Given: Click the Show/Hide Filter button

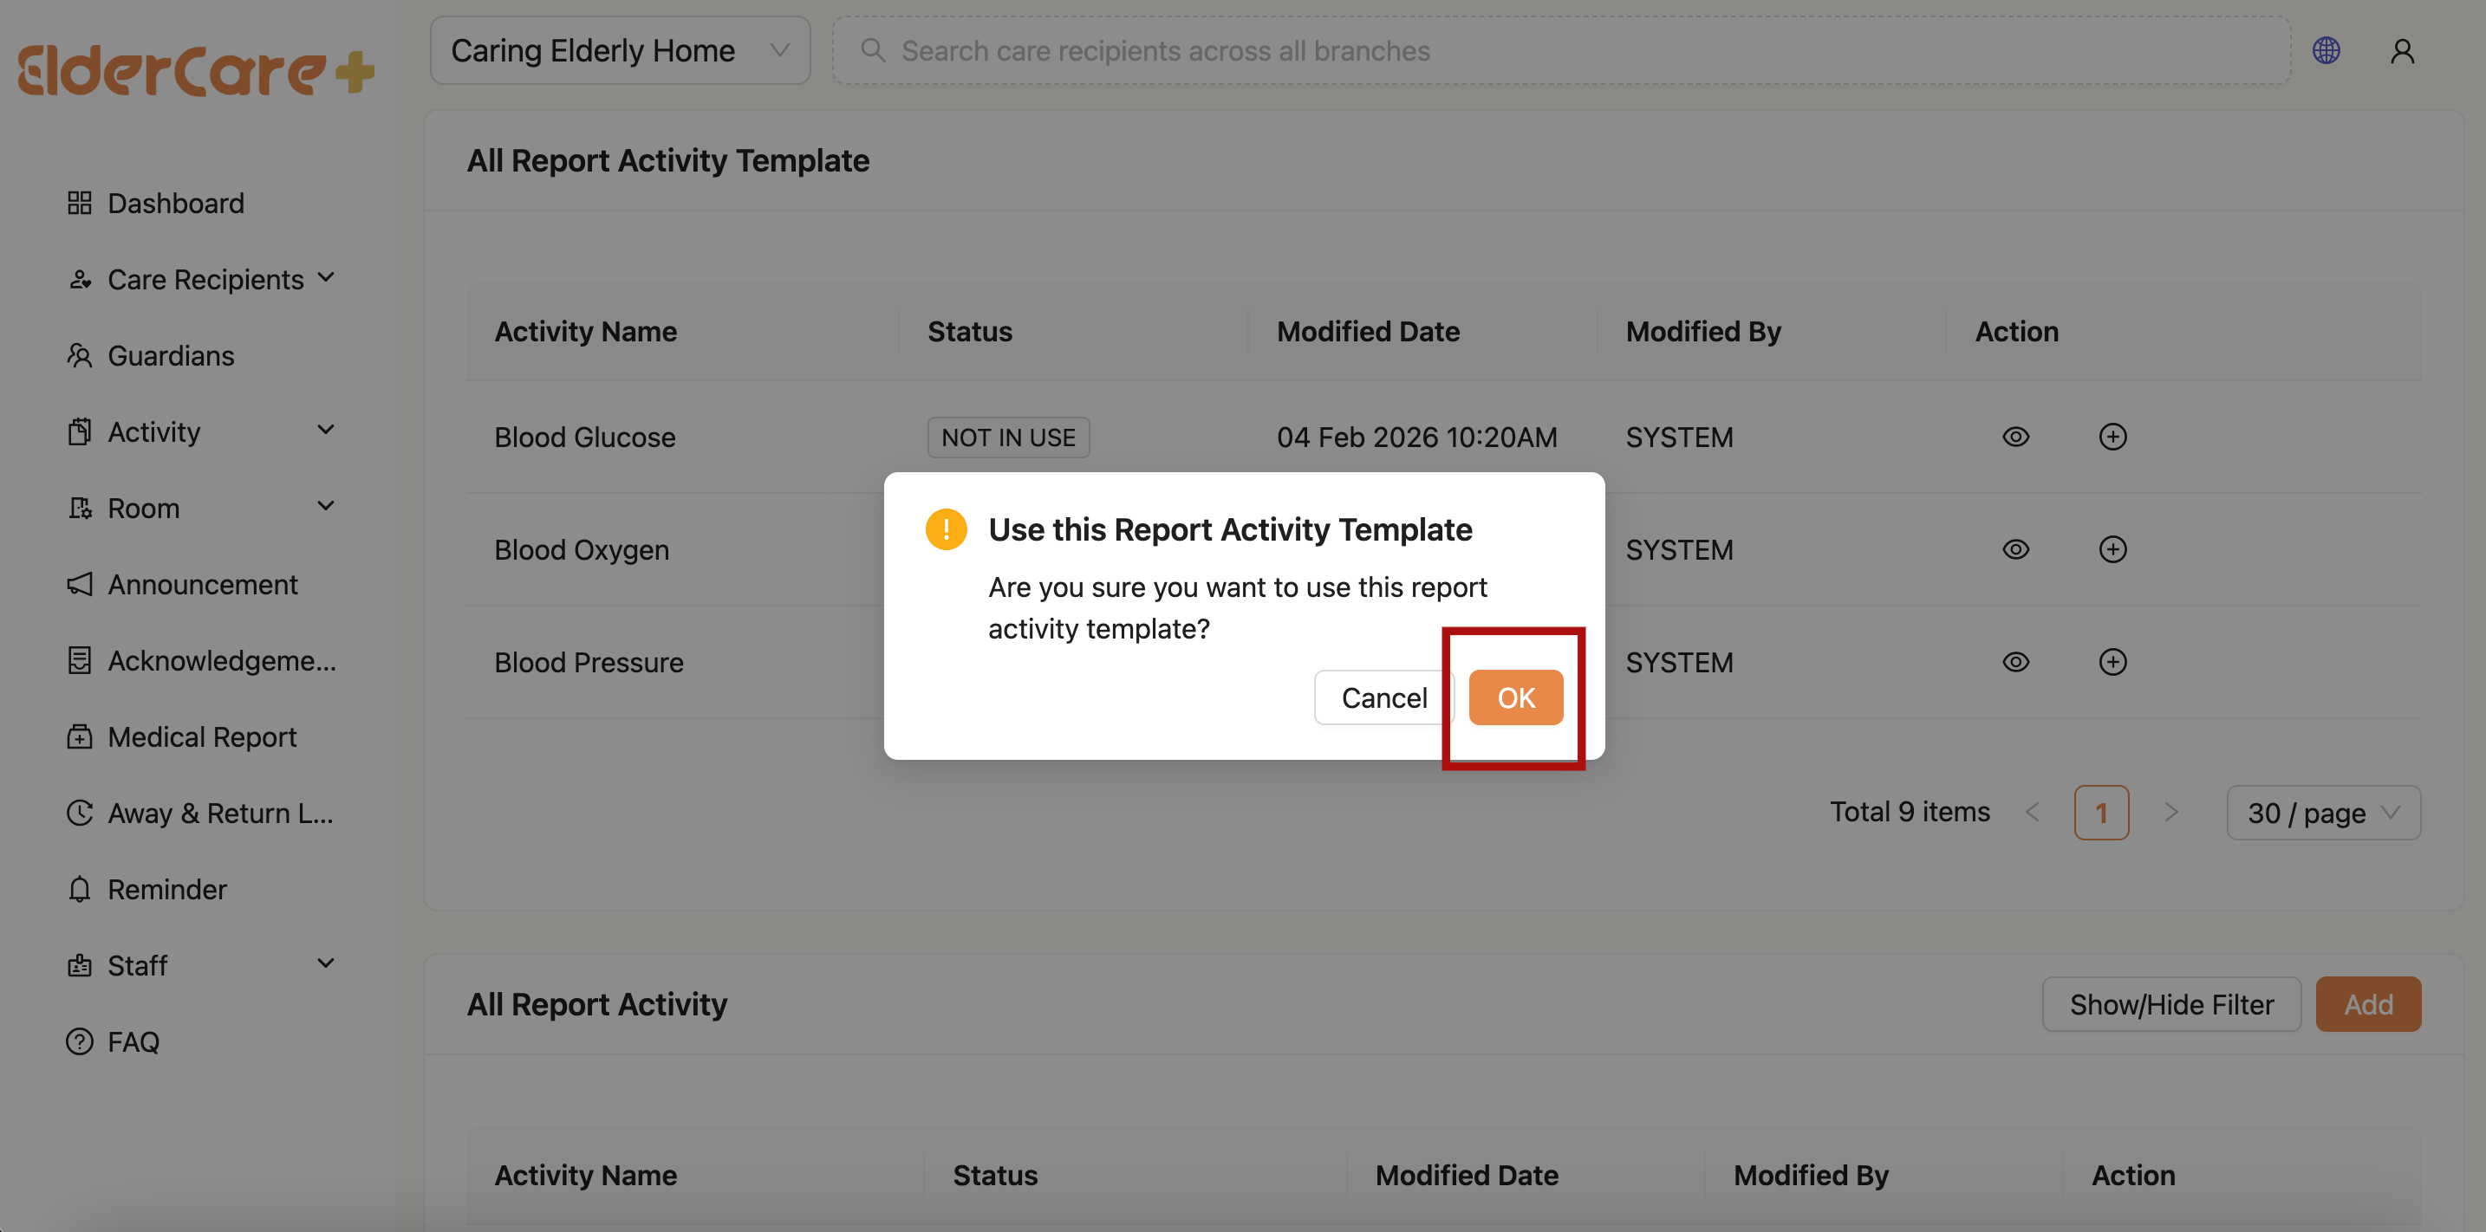Looking at the screenshot, I should (2170, 1004).
